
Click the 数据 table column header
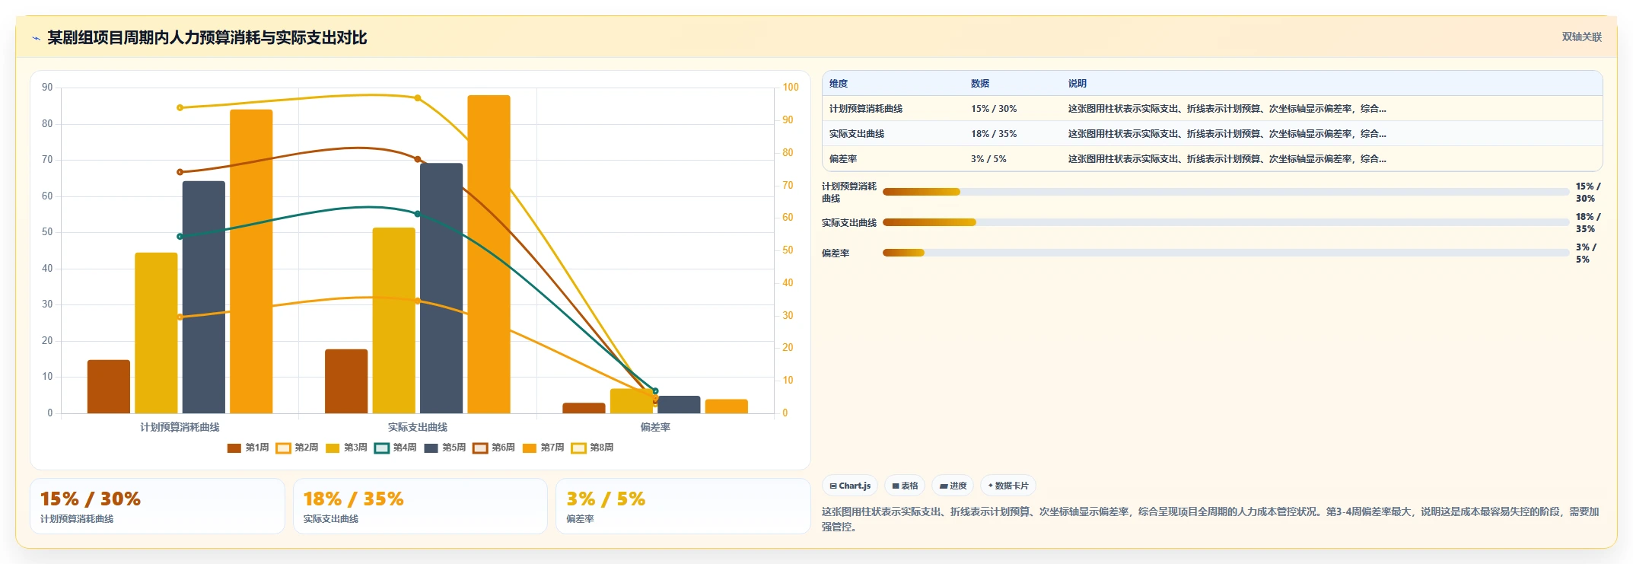click(980, 84)
